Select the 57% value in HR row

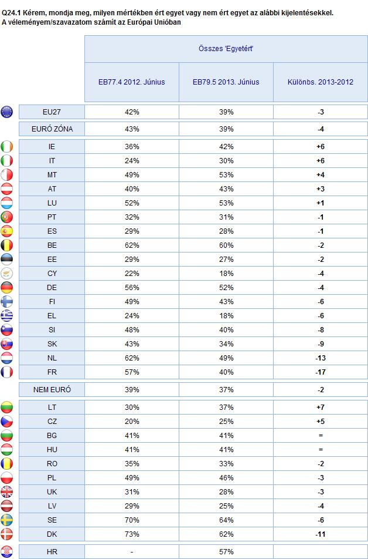coord(226,551)
